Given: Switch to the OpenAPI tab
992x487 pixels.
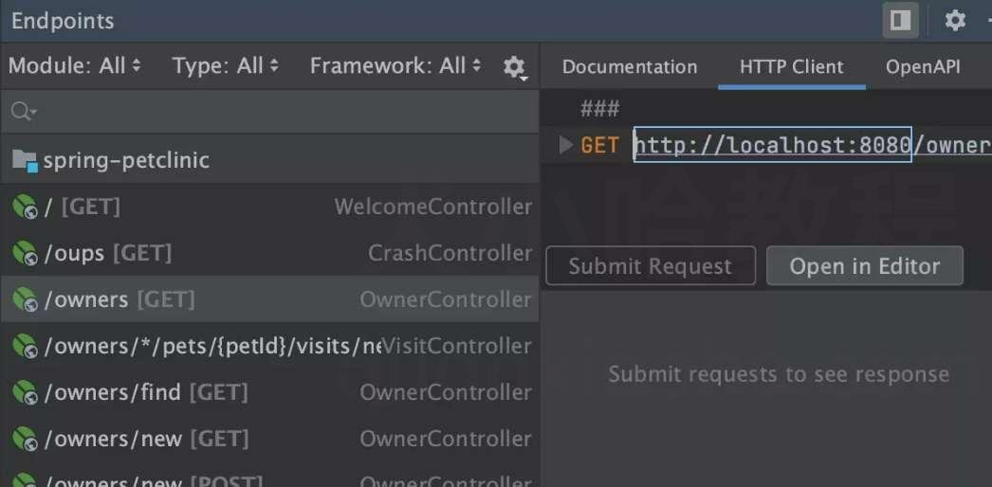Looking at the screenshot, I should point(923,67).
